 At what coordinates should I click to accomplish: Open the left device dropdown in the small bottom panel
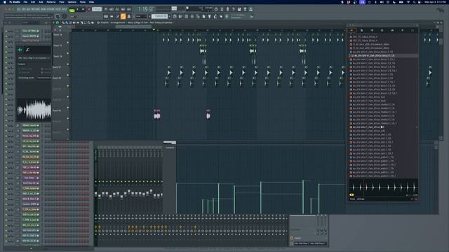(302, 244)
